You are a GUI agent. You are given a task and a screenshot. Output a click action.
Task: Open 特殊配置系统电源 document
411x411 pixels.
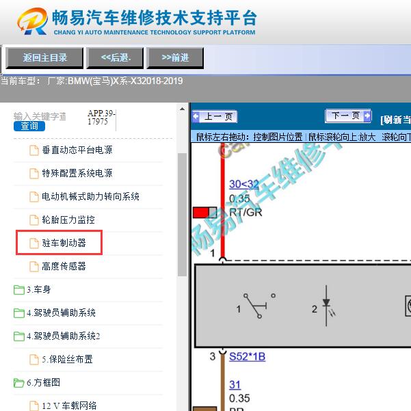coord(77,173)
